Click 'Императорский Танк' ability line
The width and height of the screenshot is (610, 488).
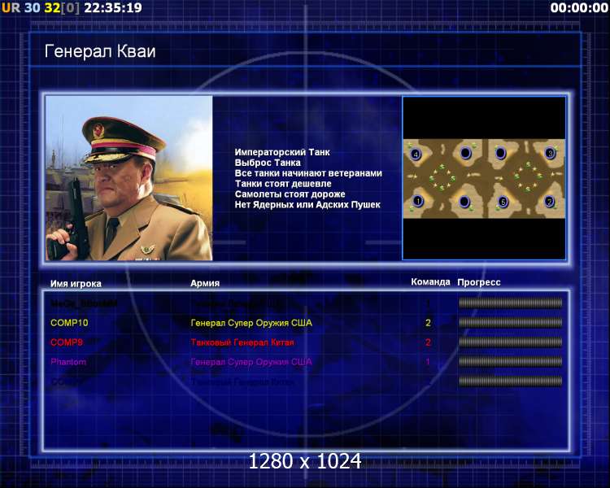click(282, 152)
